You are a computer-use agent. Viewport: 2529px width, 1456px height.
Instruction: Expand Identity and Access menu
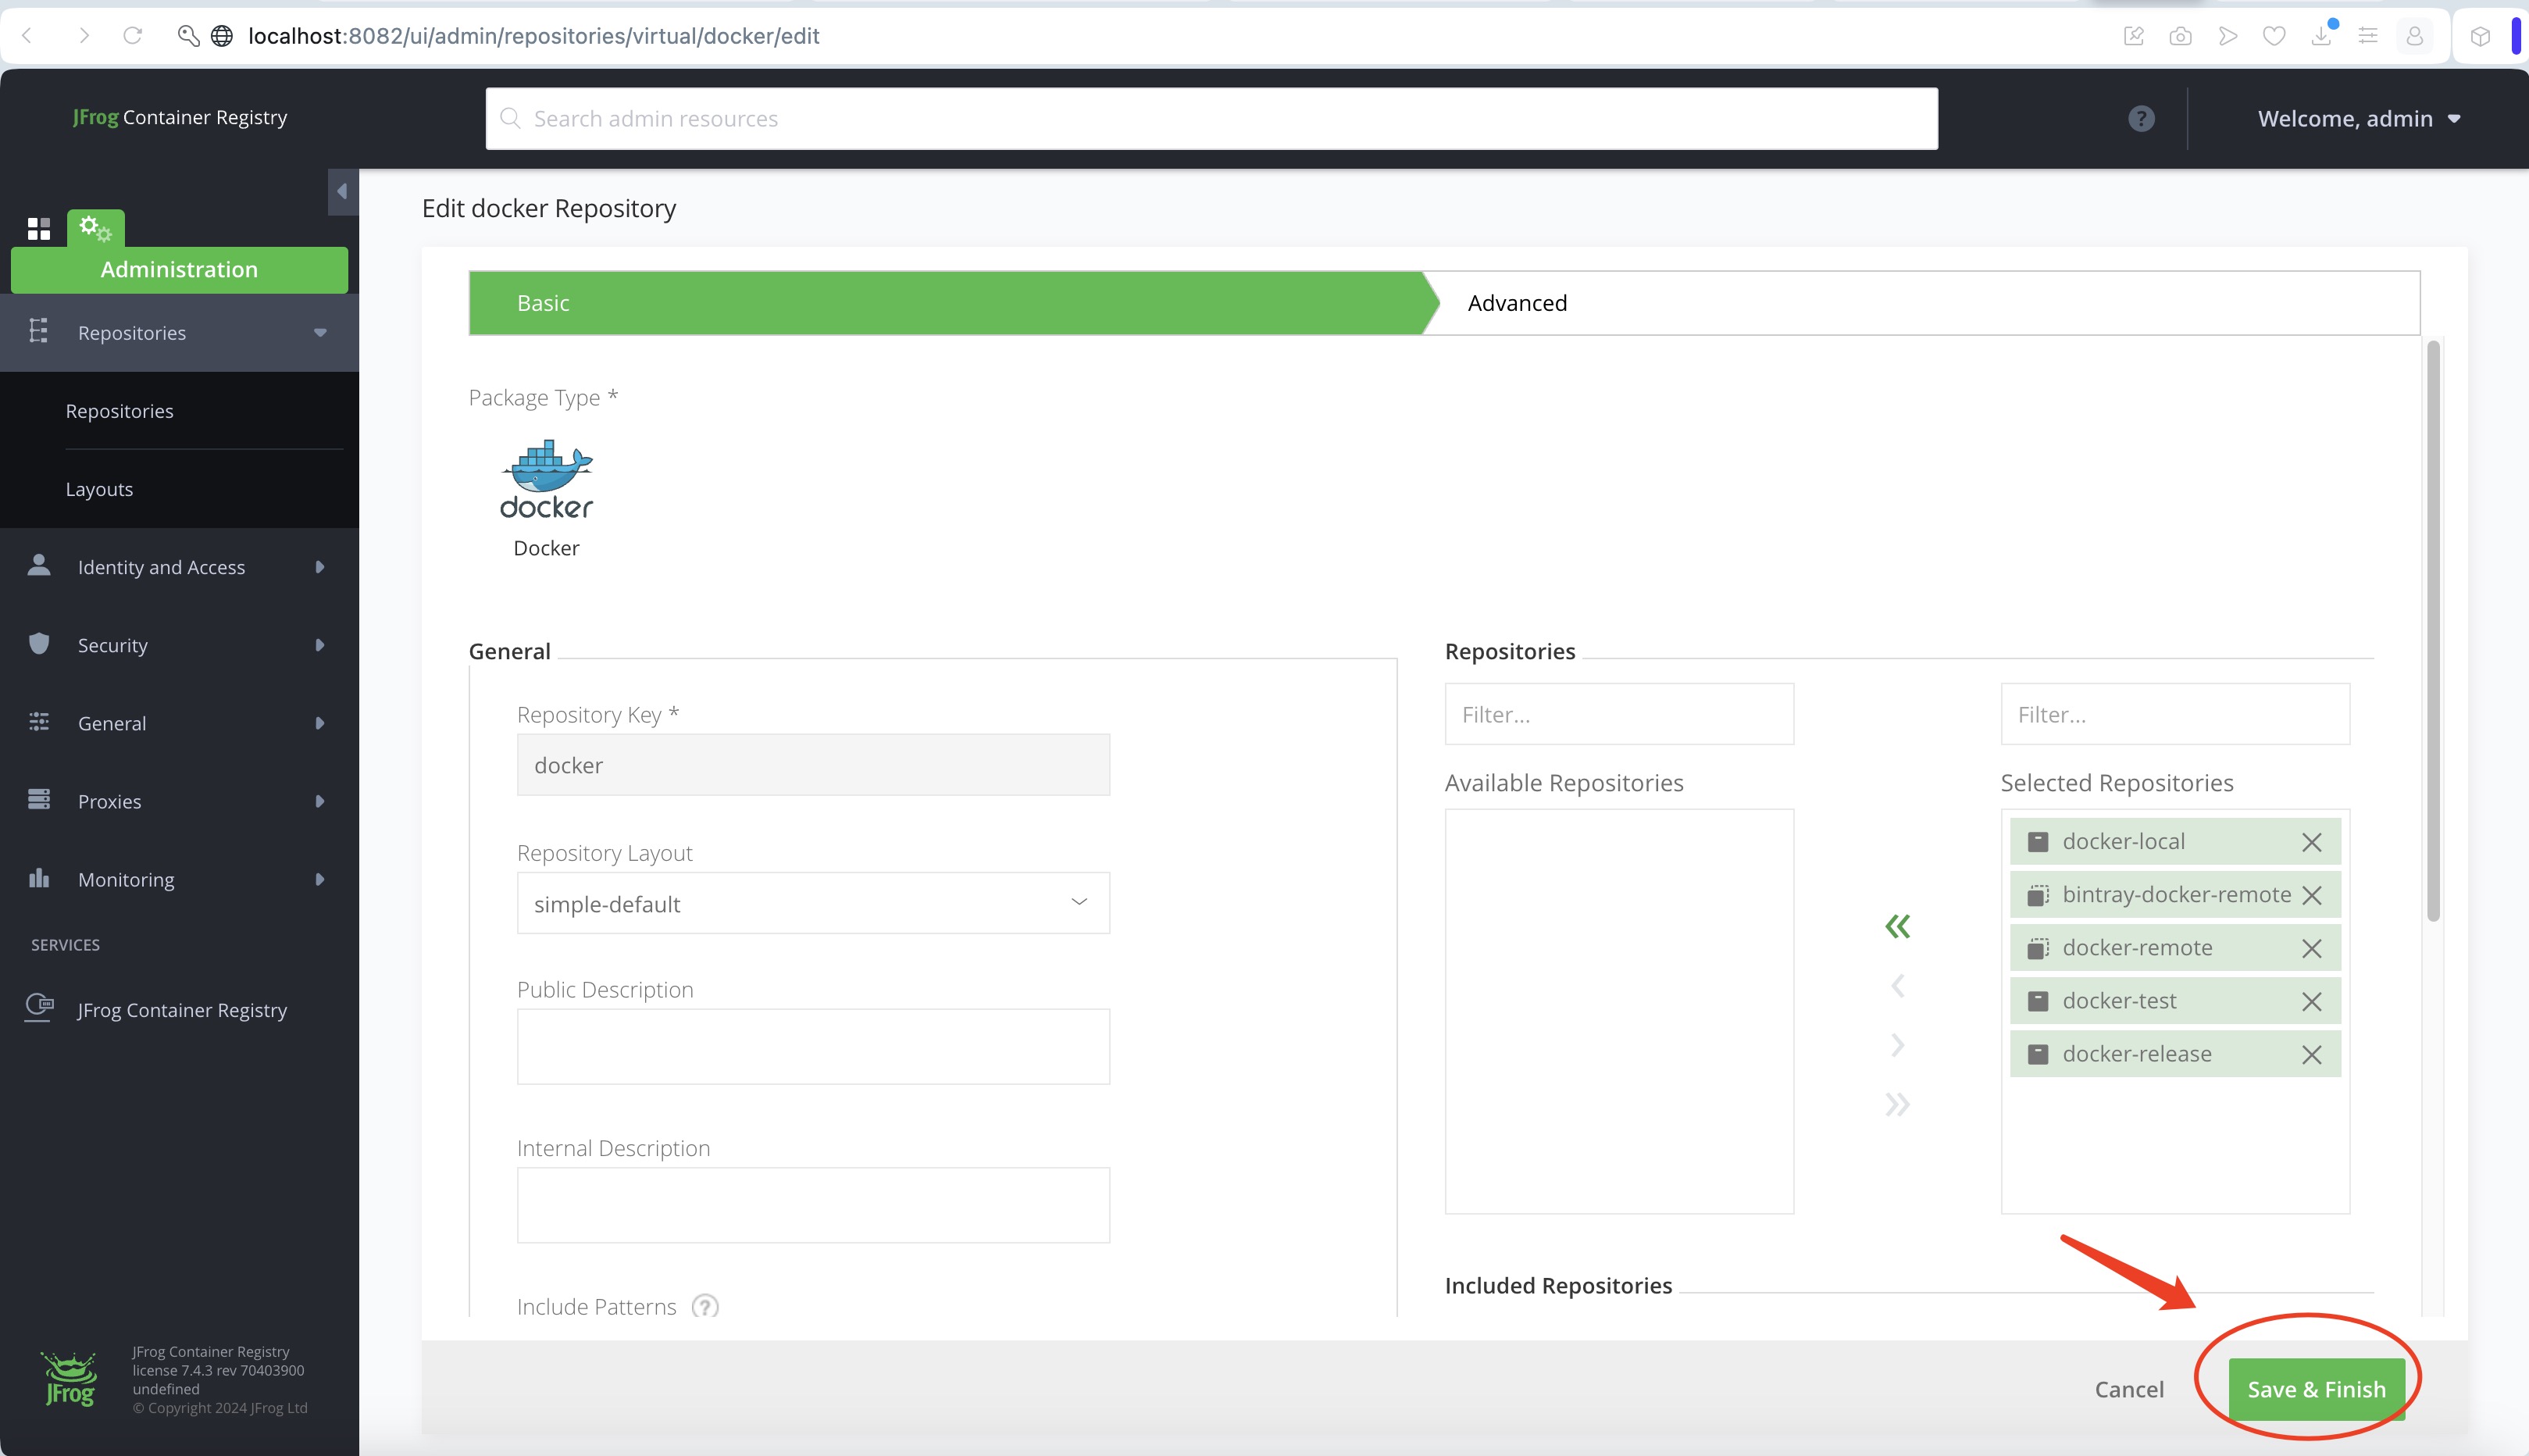point(179,567)
